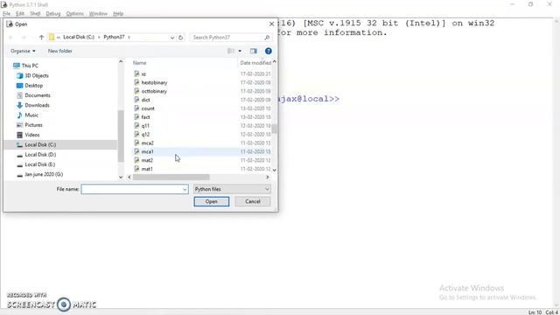
Task: Expand the address bar history dropdown
Action: tap(172, 37)
